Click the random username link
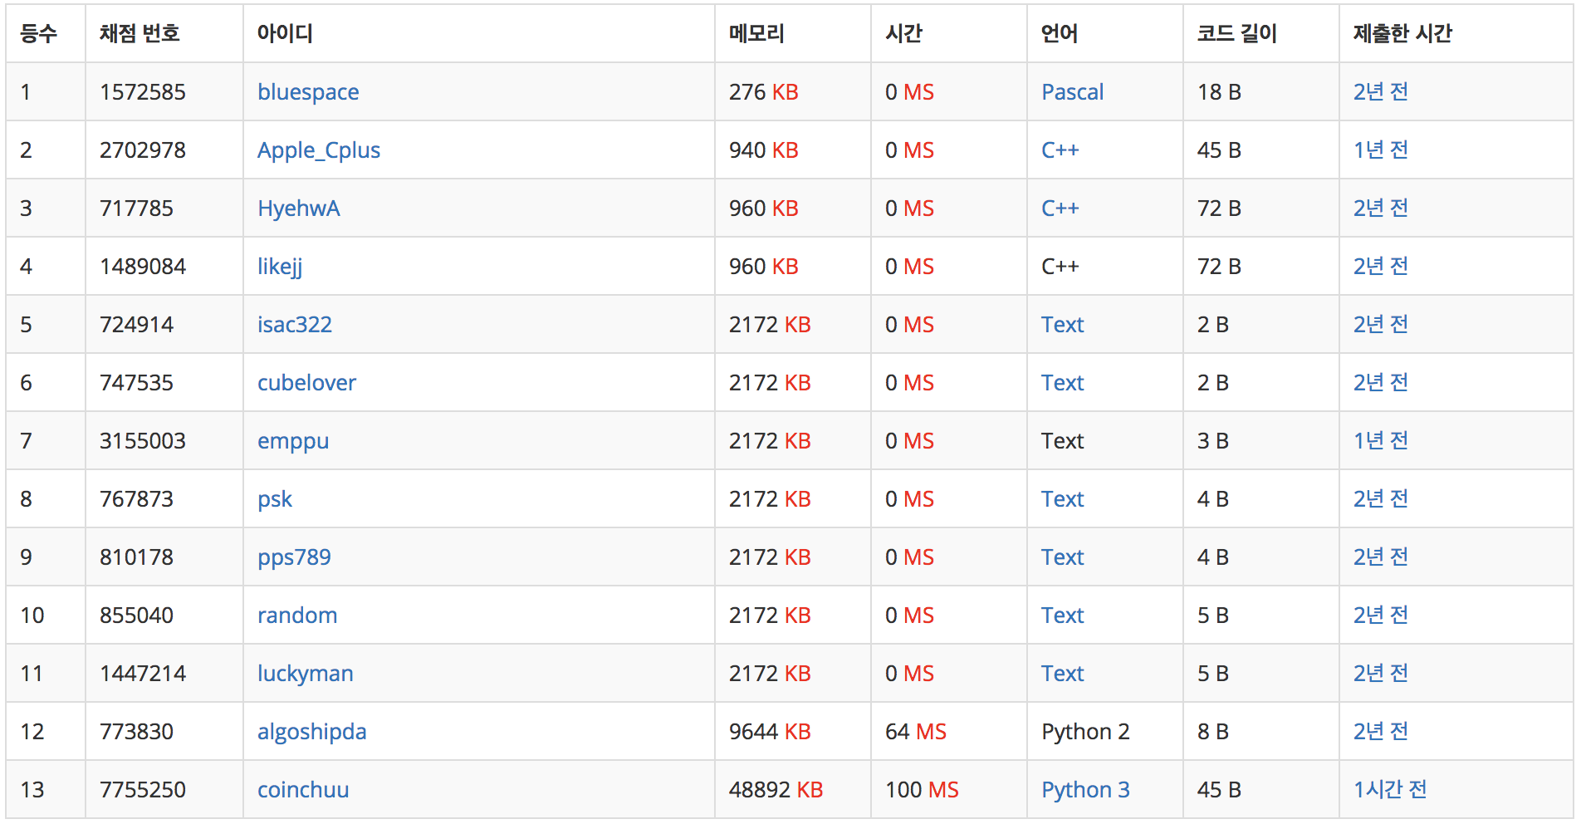This screenshot has width=1581, height=824. (x=297, y=616)
